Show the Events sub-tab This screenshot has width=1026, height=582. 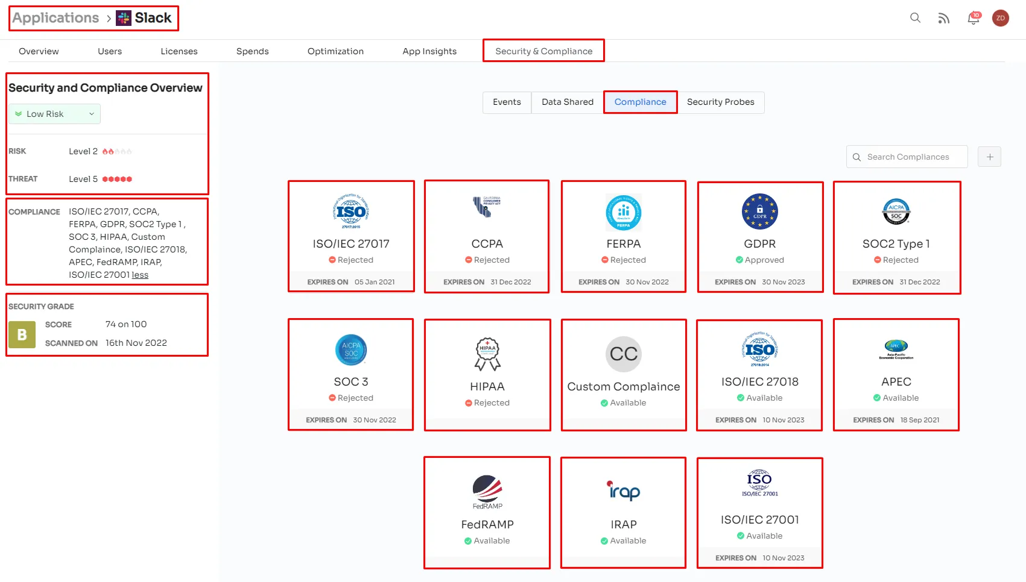coord(507,102)
